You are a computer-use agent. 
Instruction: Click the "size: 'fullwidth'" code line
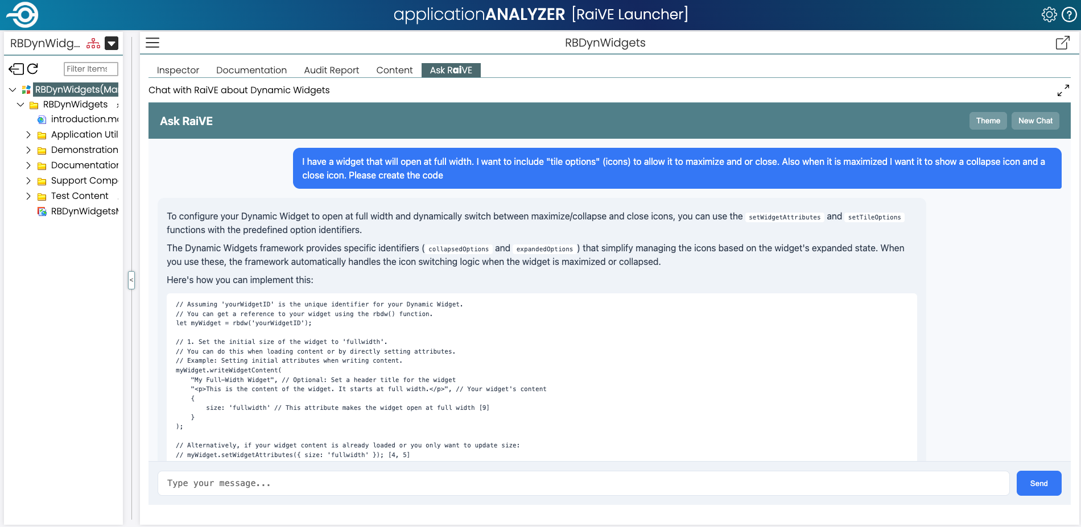348,408
